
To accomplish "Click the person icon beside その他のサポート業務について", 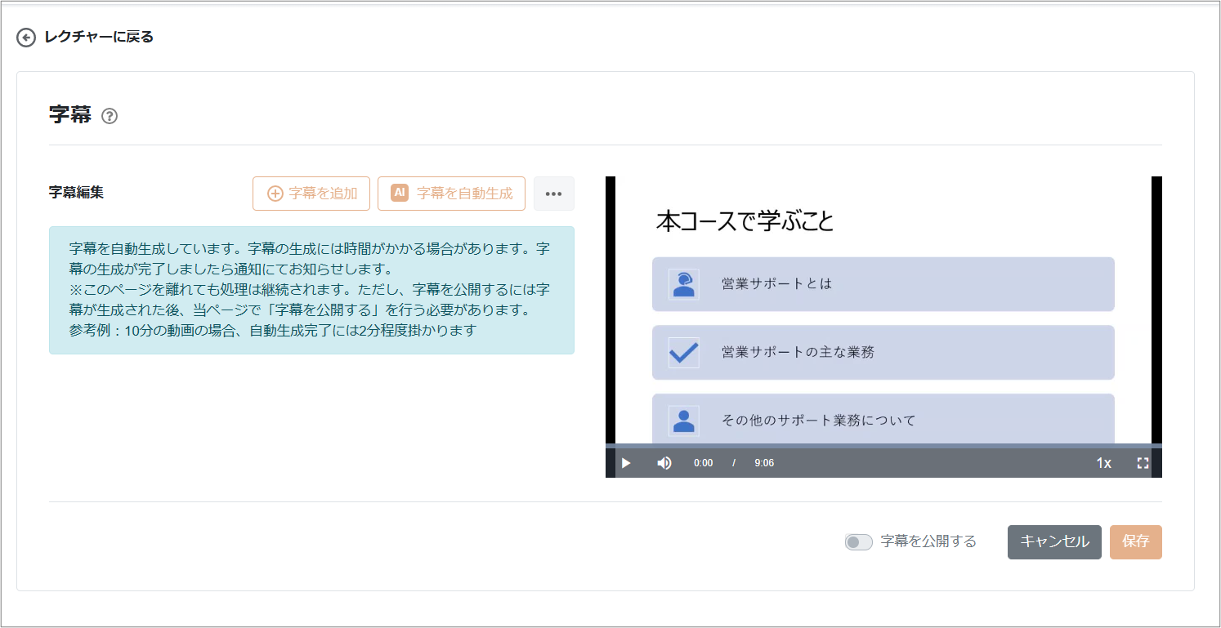I will [684, 421].
